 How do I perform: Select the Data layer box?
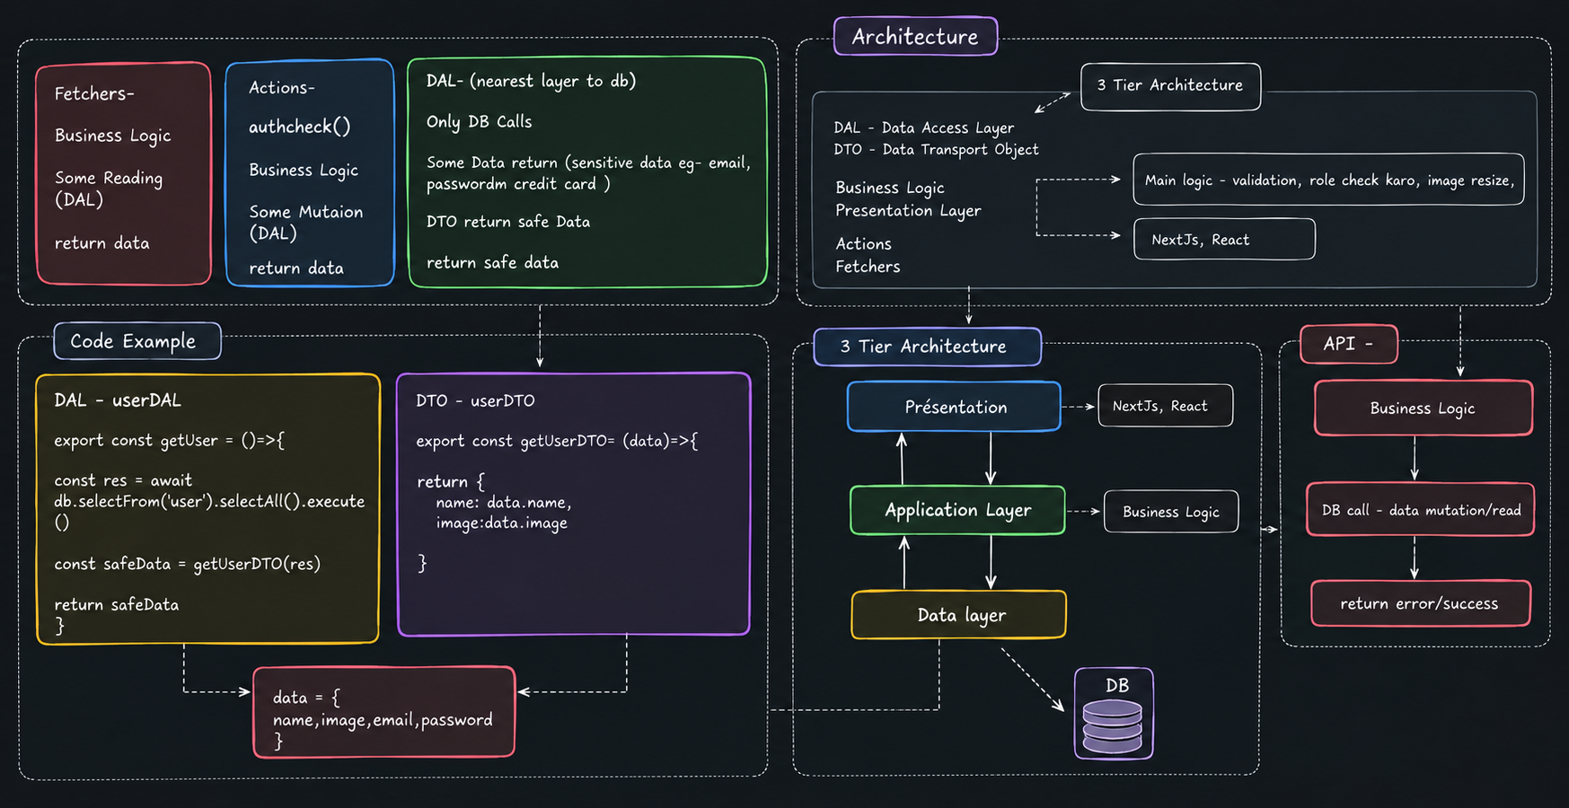pyautogui.click(x=958, y=615)
